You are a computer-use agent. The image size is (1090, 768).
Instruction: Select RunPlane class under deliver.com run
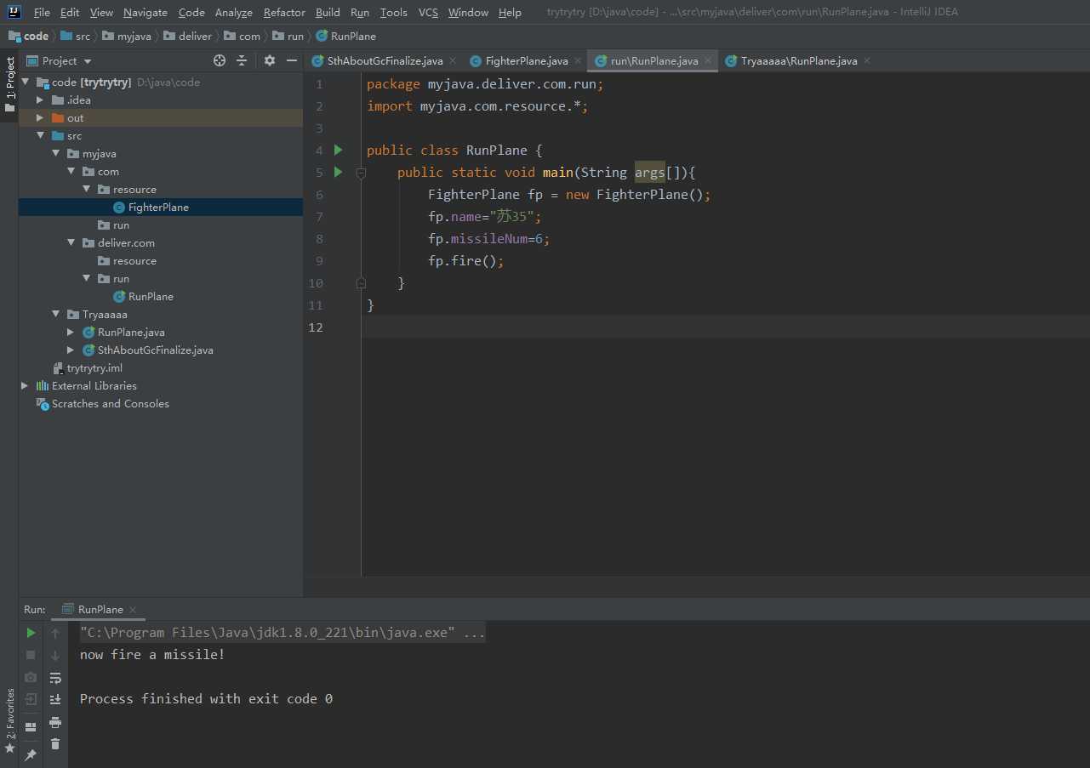pos(151,297)
